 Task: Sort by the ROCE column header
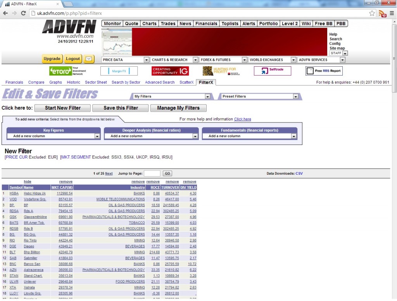(155, 187)
